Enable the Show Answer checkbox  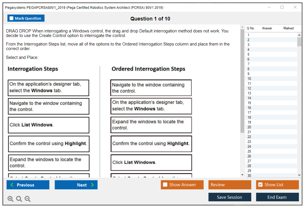[165, 185]
